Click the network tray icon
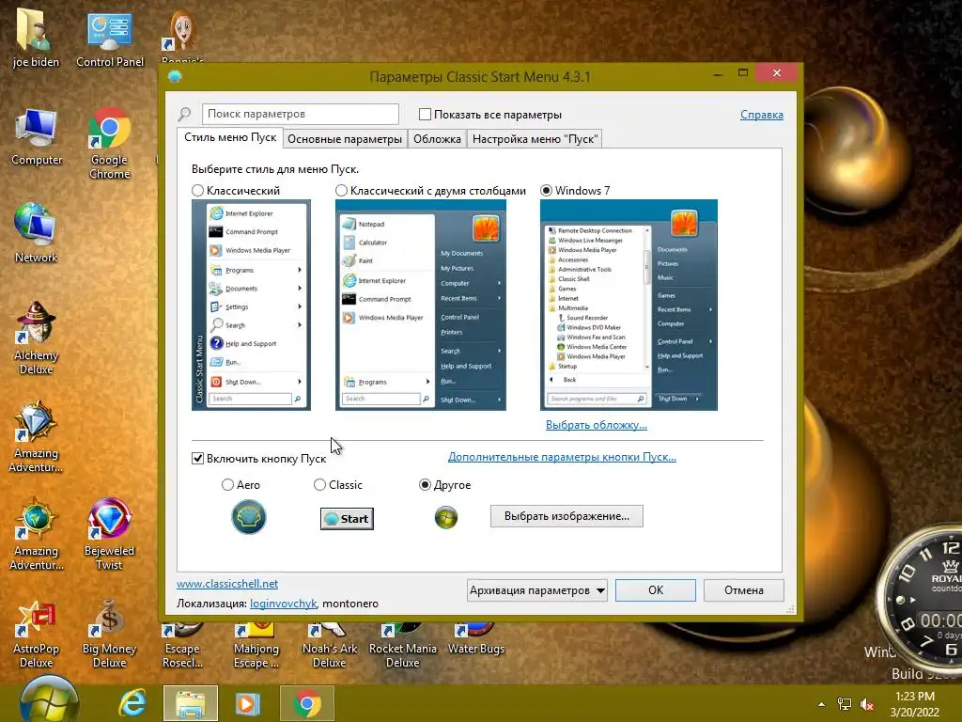962x722 pixels. (845, 704)
